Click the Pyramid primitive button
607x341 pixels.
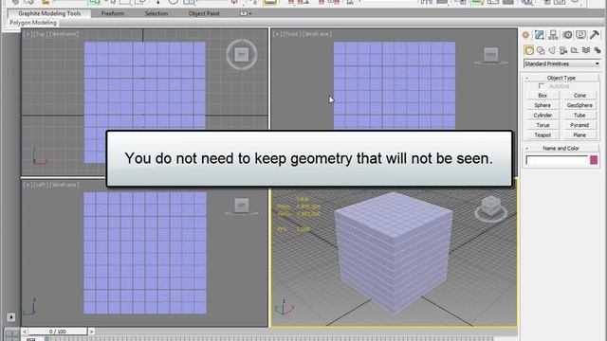pos(579,125)
